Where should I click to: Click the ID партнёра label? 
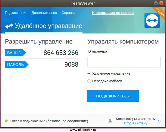97,51
